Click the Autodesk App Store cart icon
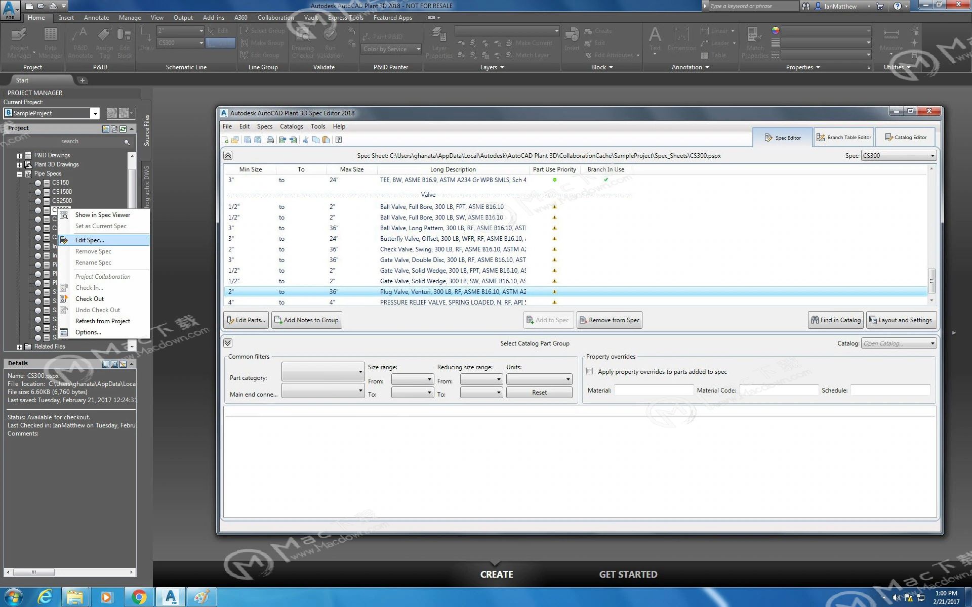The image size is (972, 607). [x=880, y=6]
